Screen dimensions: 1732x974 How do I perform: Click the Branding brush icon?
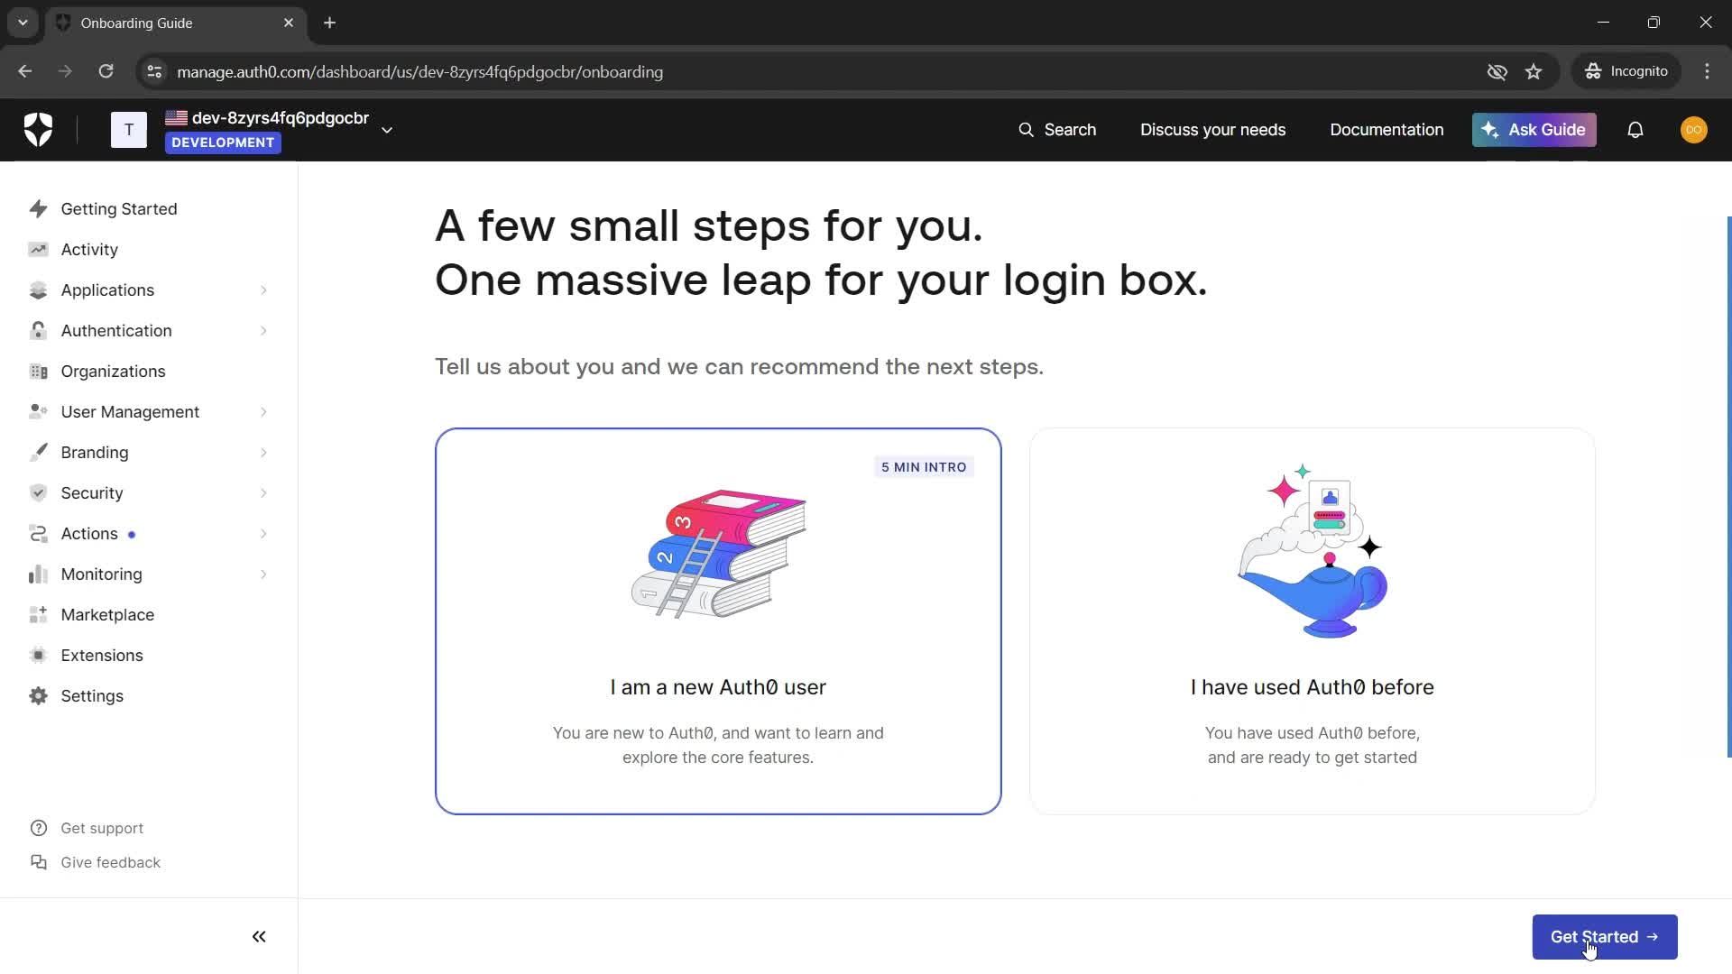click(x=38, y=453)
